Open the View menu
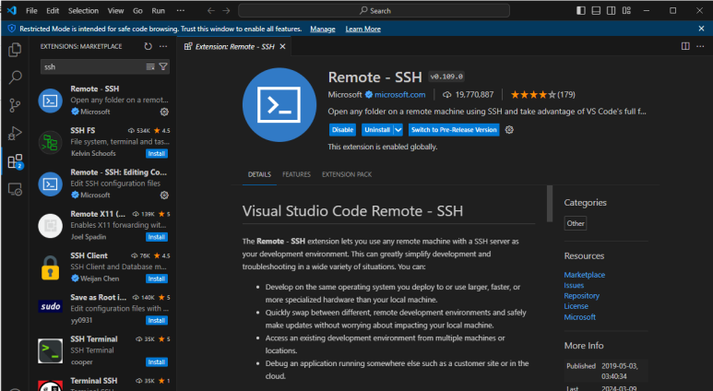713x391 pixels. 115,10
